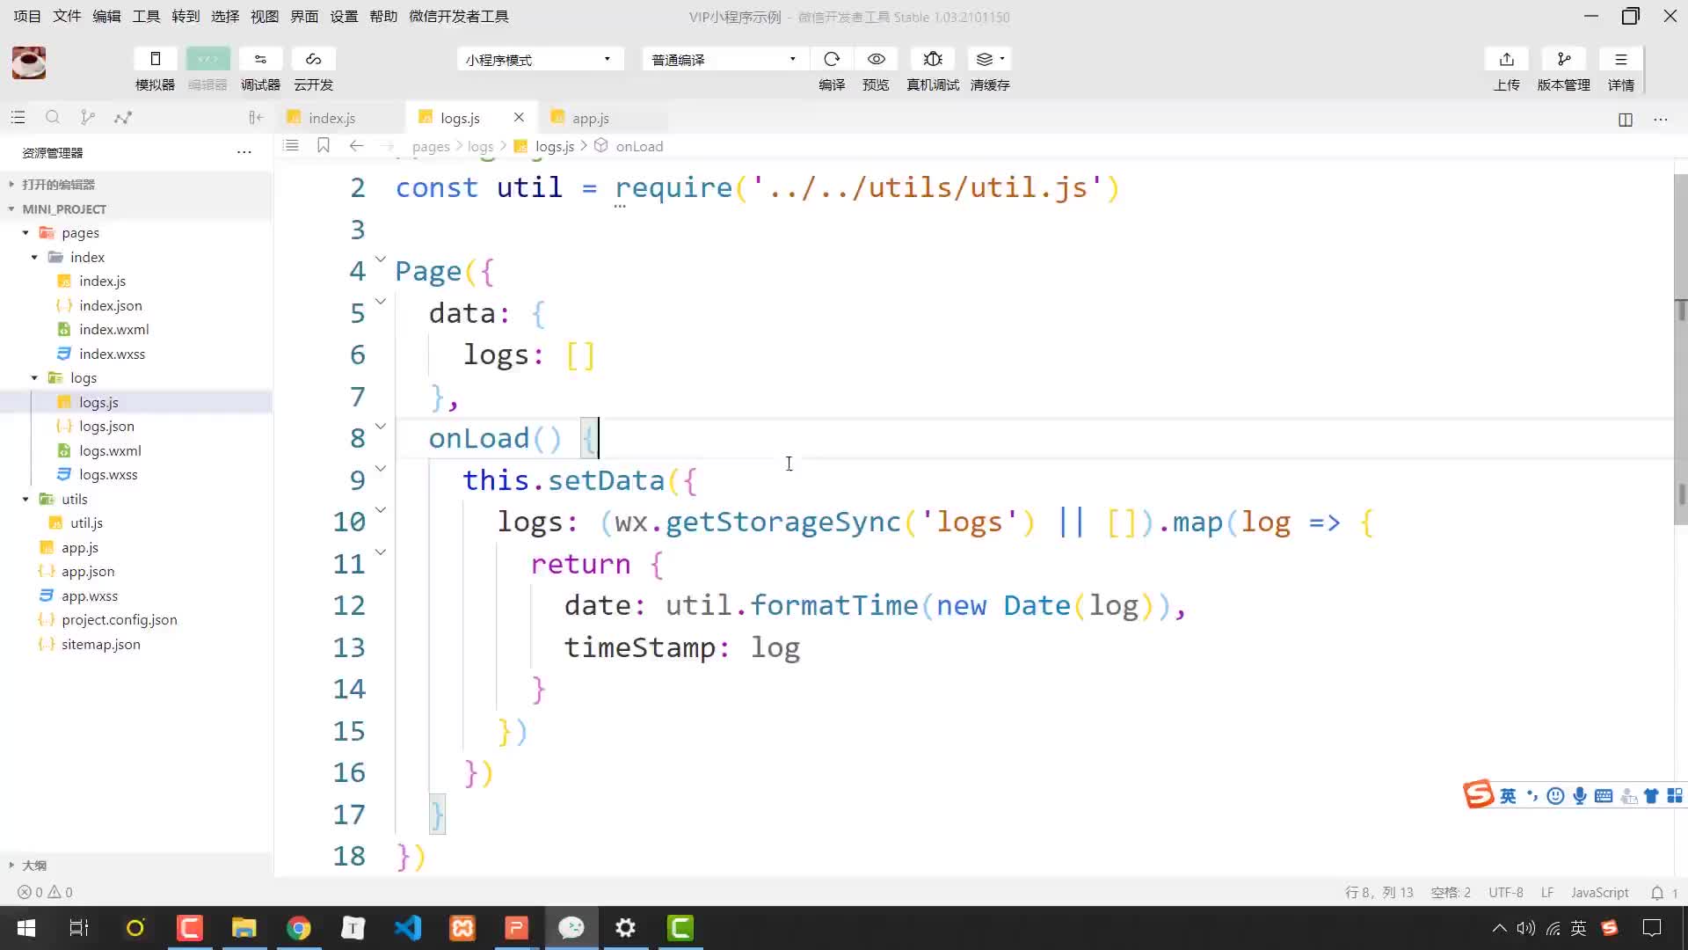1688x950 pixels.
Task: Switch to the index.js tab
Action: tap(332, 118)
